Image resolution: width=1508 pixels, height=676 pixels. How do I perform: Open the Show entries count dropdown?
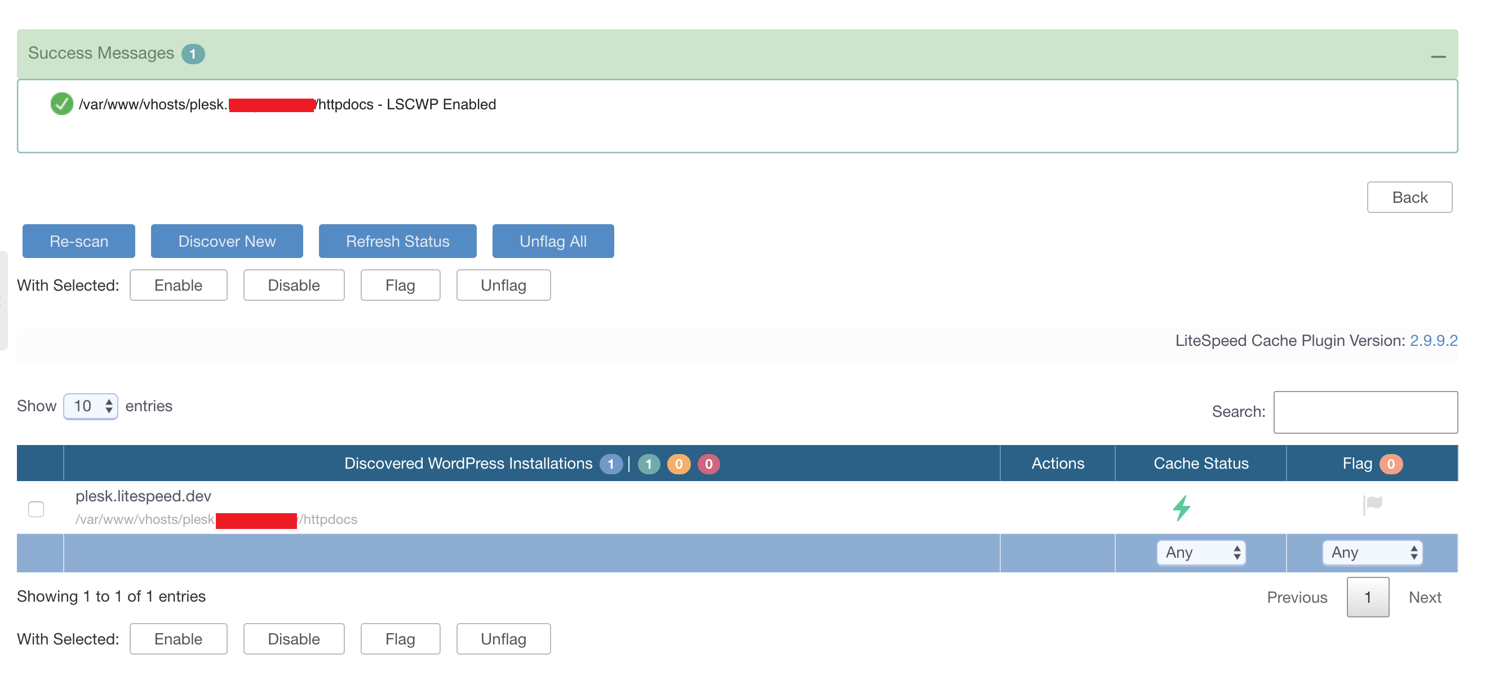pos(91,406)
